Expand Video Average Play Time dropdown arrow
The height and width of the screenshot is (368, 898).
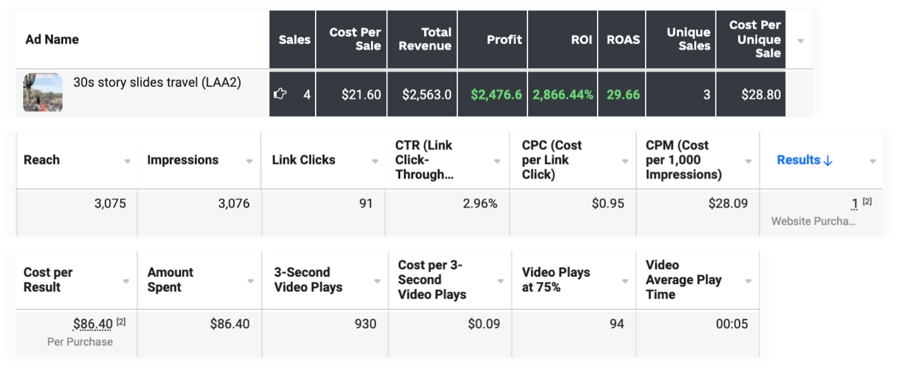click(748, 281)
